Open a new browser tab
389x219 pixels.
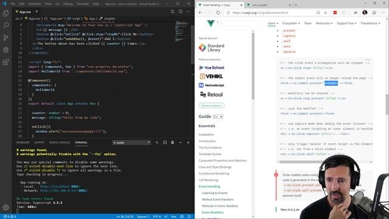point(296,5)
